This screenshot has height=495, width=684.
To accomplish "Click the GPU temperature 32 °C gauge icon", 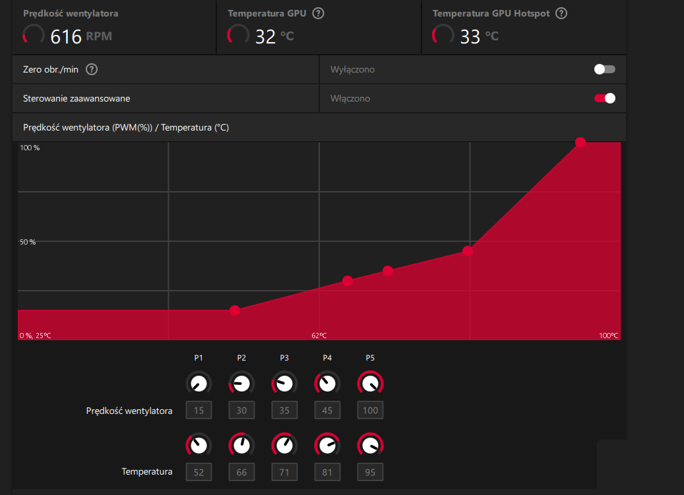I will click(238, 36).
